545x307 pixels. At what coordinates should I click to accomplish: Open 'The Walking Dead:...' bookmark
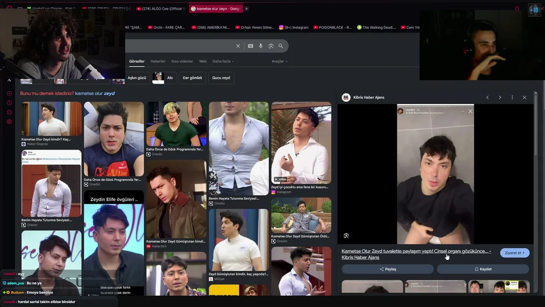[376, 27]
